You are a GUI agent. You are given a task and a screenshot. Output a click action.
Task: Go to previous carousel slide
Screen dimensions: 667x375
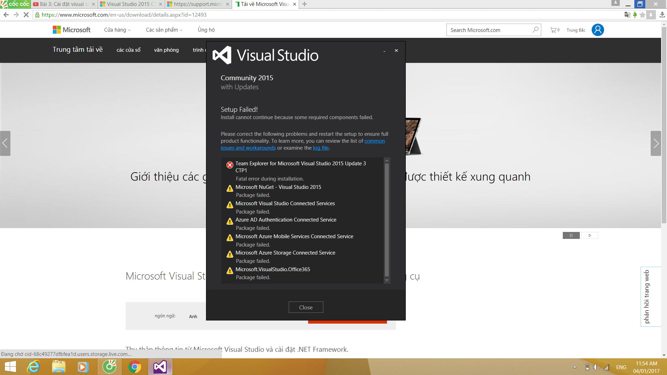tap(5, 143)
